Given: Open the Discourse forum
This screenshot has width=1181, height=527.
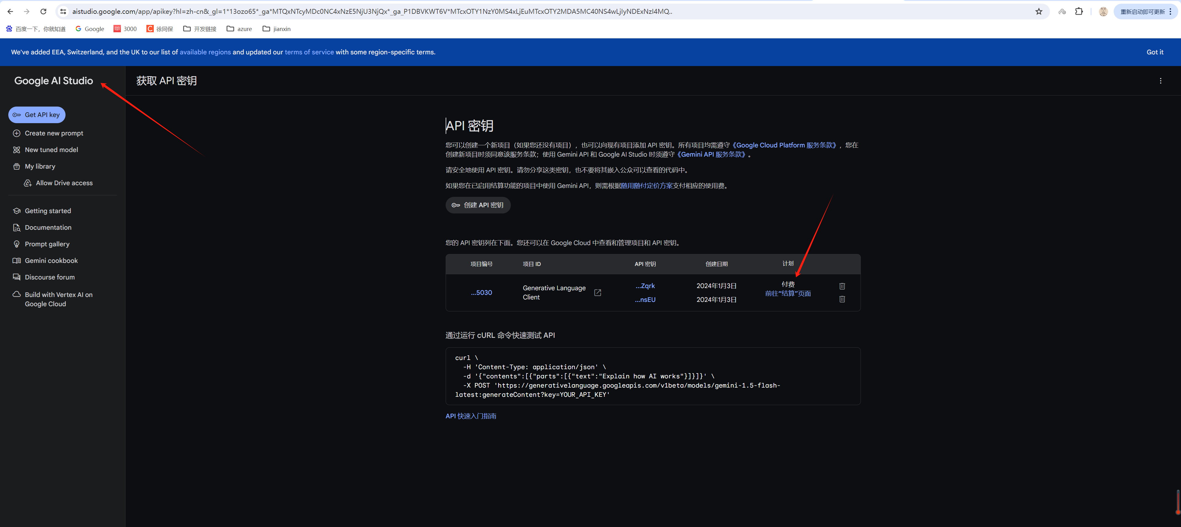Looking at the screenshot, I should point(49,276).
